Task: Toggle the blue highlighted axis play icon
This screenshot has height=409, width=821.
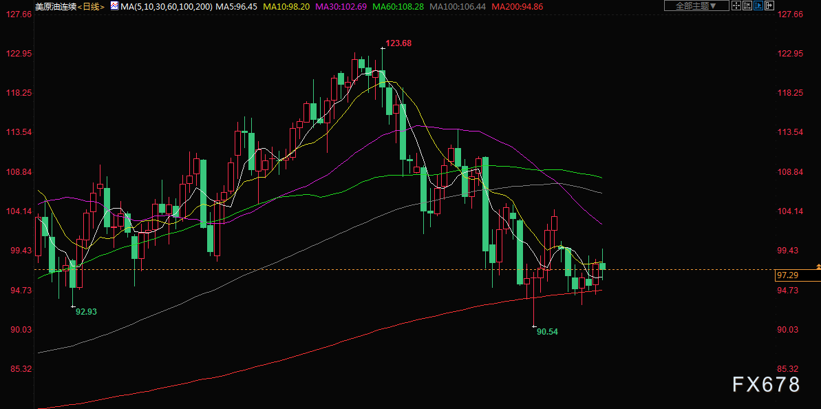Action: click(758, 6)
